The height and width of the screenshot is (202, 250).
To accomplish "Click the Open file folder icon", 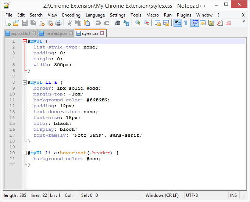I will point(16,23).
